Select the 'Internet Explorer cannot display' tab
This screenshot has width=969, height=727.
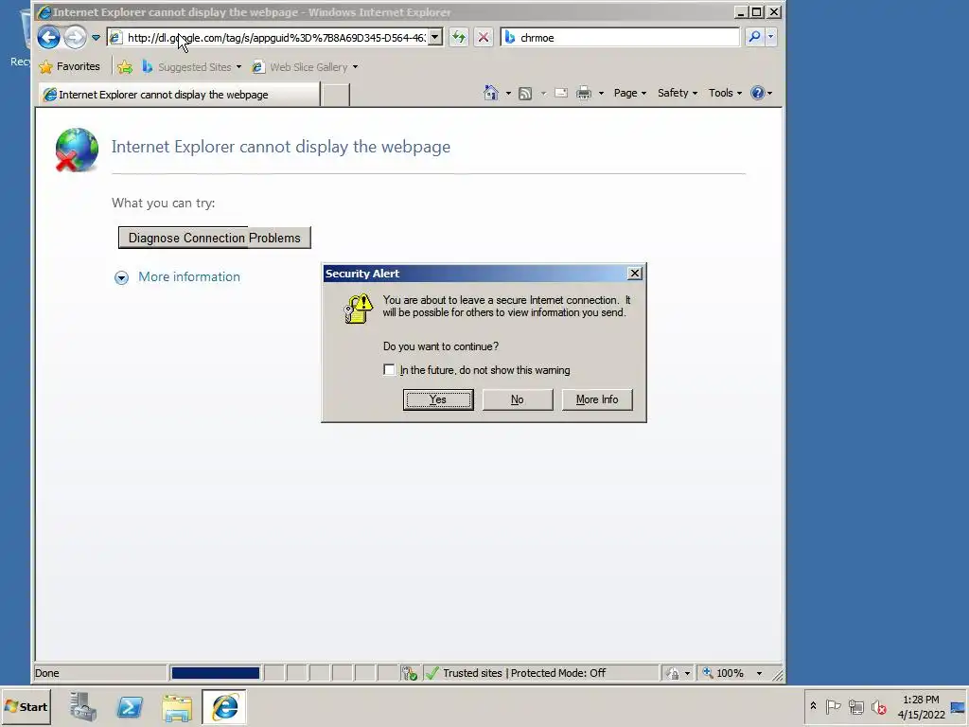coord(179,95)
